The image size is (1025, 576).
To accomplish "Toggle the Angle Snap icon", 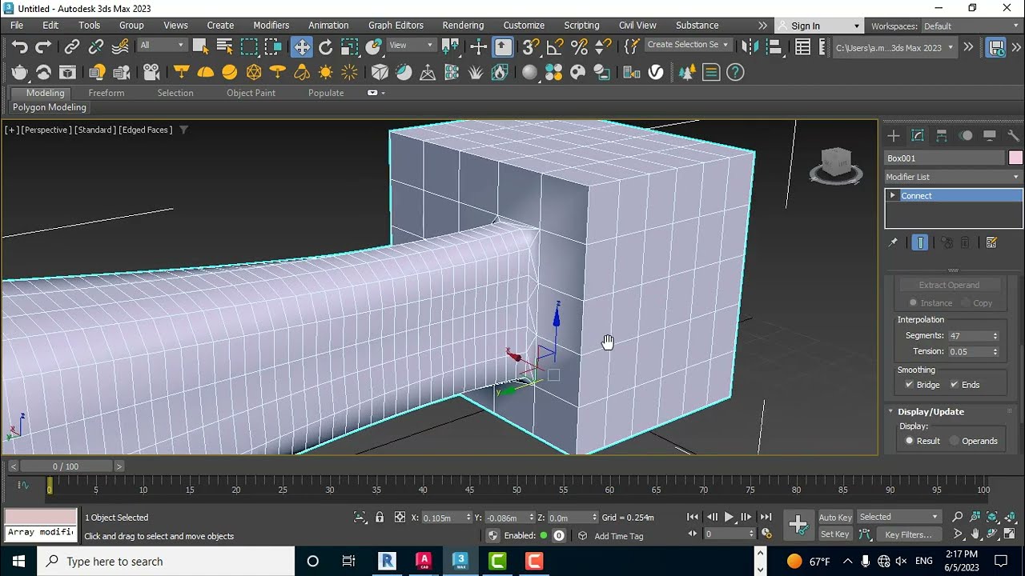I will point(555,47).
